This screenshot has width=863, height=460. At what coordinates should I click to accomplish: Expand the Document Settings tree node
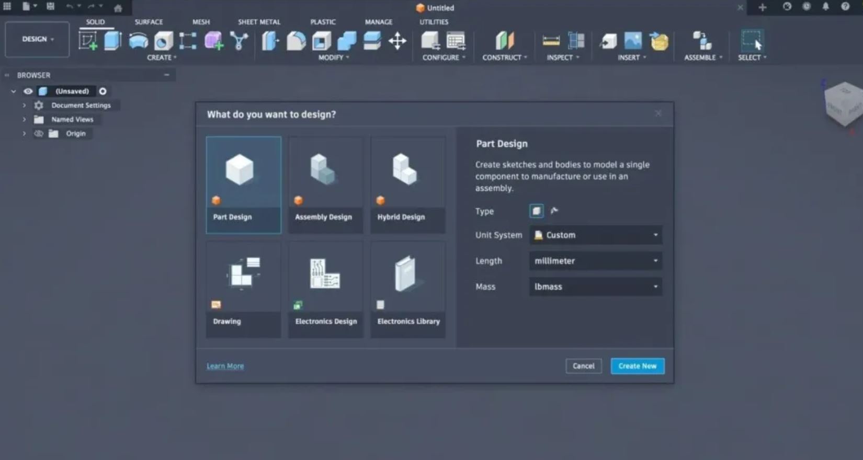click(24, 106)
